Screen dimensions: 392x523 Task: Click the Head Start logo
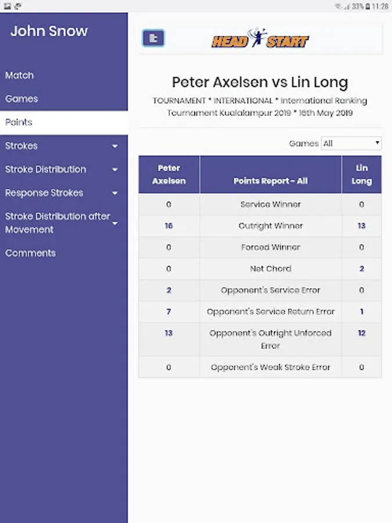[260, 39]
